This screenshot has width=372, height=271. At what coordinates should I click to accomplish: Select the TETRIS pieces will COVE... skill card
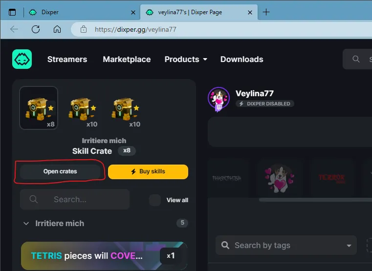click(104, 256)
